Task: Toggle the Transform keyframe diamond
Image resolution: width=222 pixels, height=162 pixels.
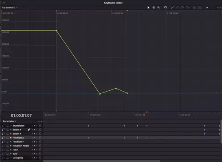Action: pyautogui.click(x=35, y=126)
